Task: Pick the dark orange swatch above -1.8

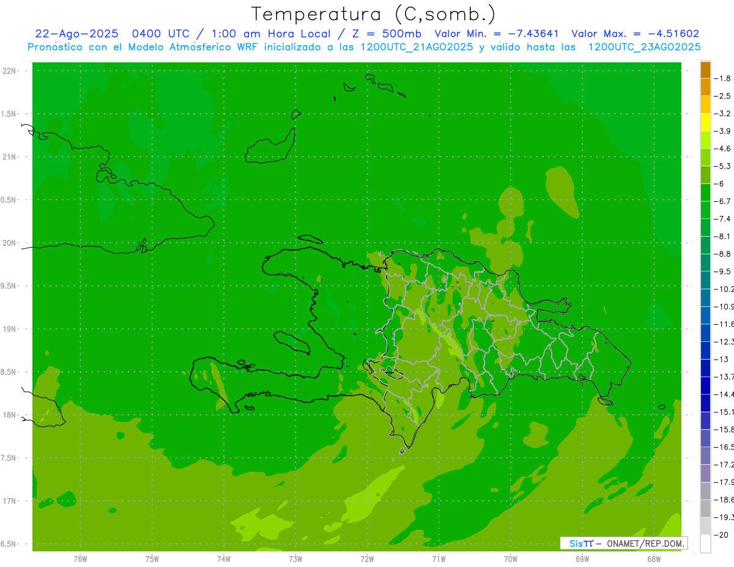Action: point(705,70)
